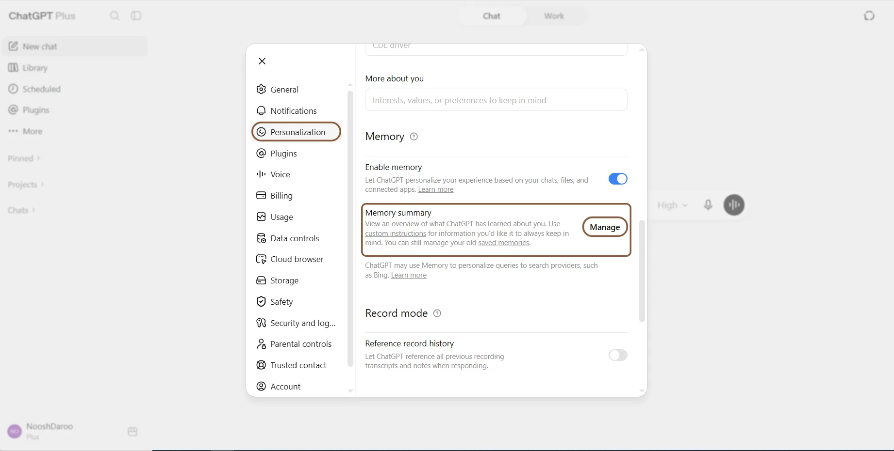Open the sidebar Plugins icon
This screenshot has height=451, width=894.
(13, 110)
